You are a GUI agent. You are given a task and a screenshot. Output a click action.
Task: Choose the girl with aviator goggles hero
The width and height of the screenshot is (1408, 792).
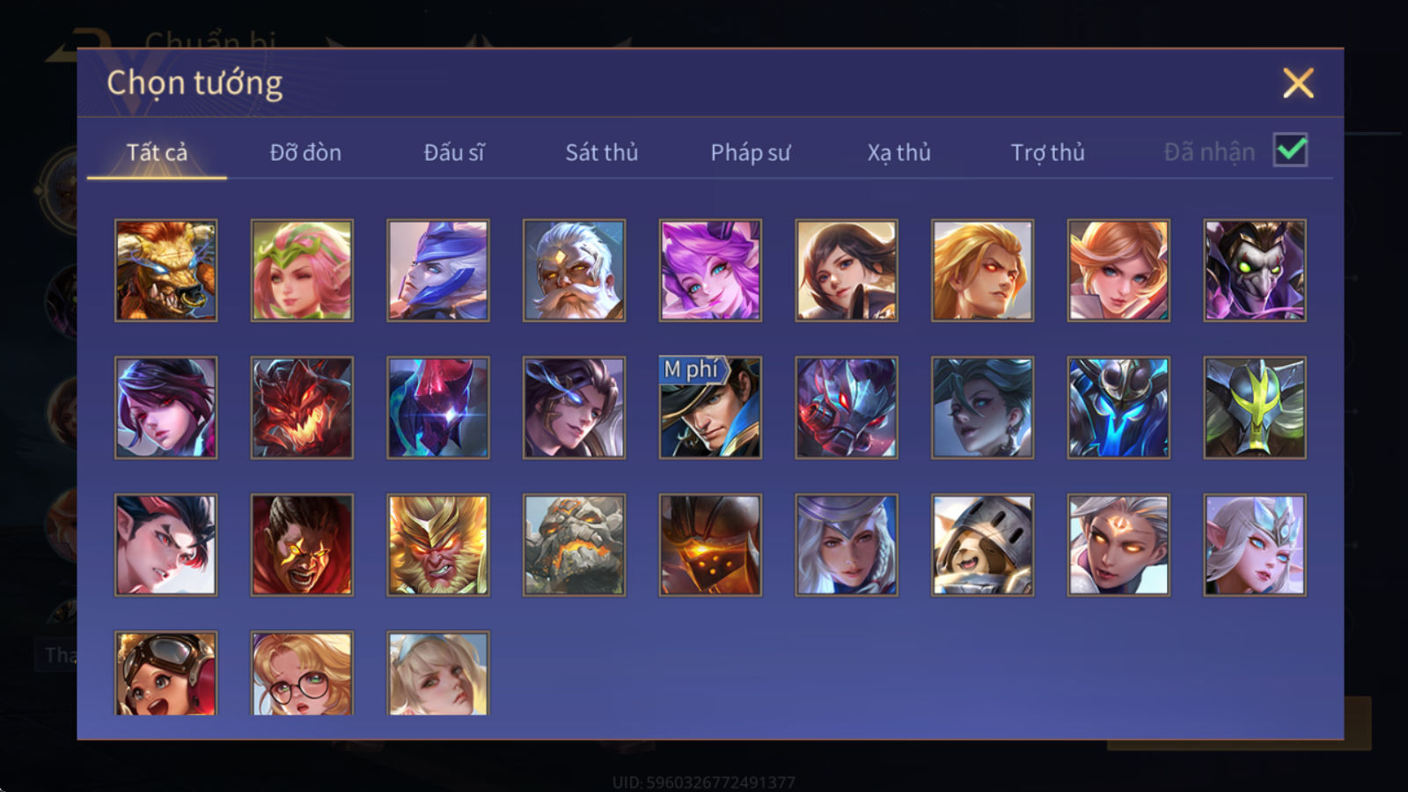(x=165, y=673)
